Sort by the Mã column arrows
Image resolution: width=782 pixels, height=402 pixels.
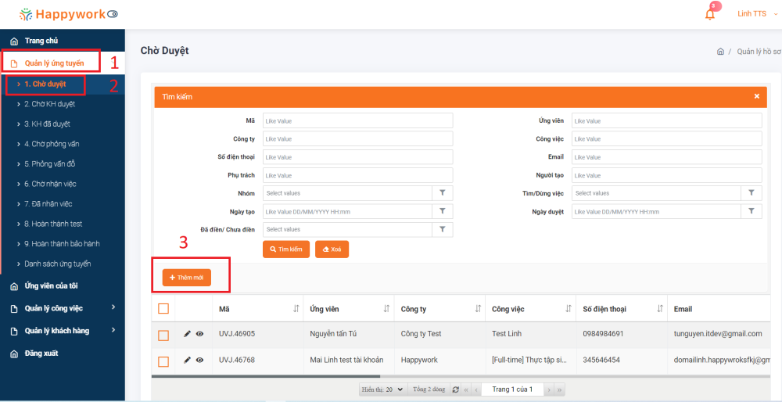point(296,309)
